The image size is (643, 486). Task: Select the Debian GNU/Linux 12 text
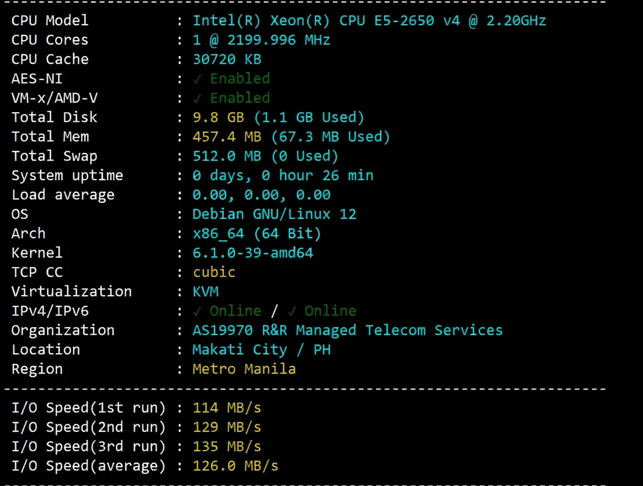tap(274, 214)
